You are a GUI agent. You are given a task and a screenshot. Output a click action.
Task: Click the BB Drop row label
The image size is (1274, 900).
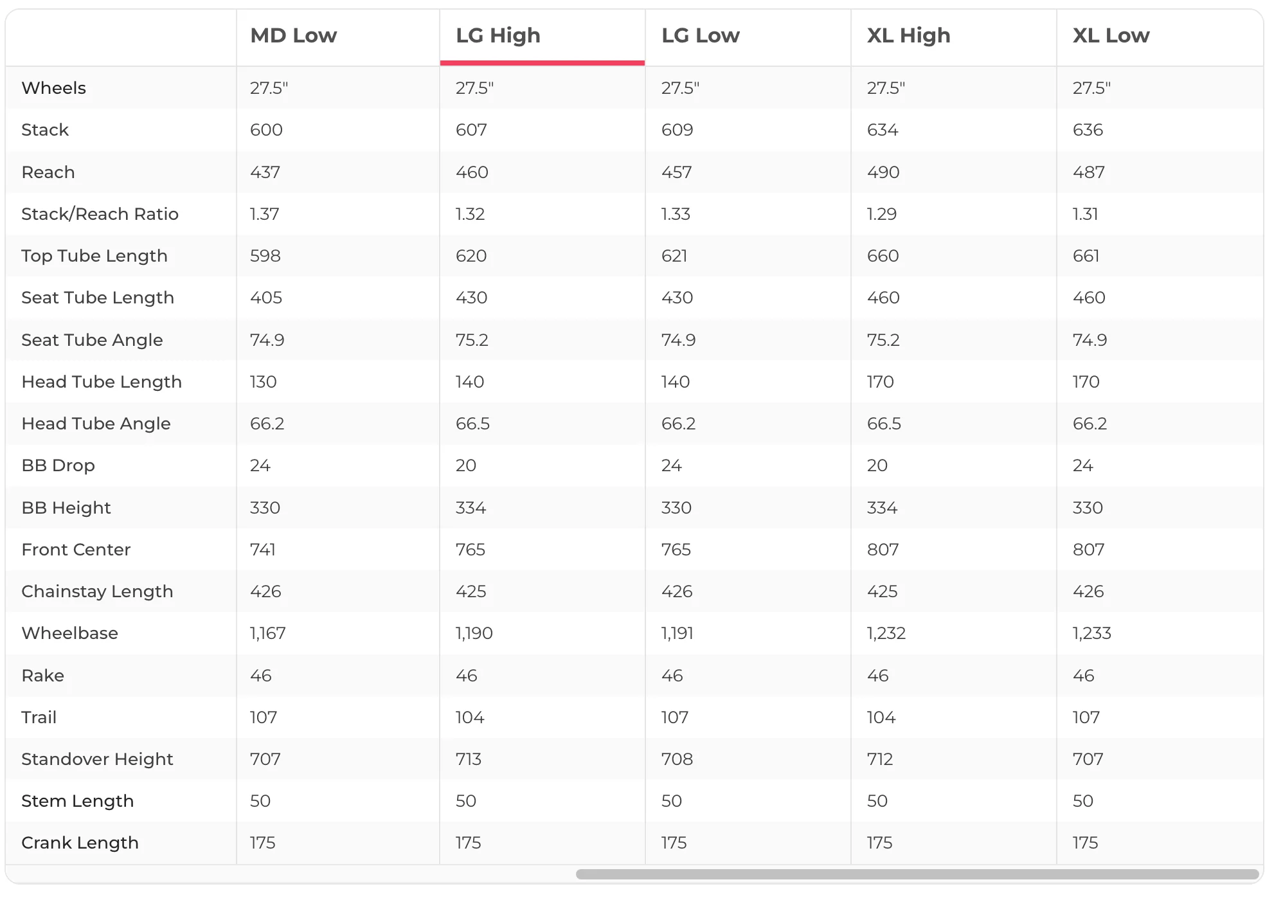[58, 465]
